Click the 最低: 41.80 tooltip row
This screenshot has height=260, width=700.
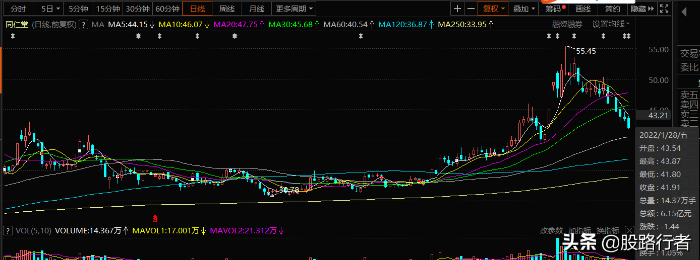click(660, 175)
